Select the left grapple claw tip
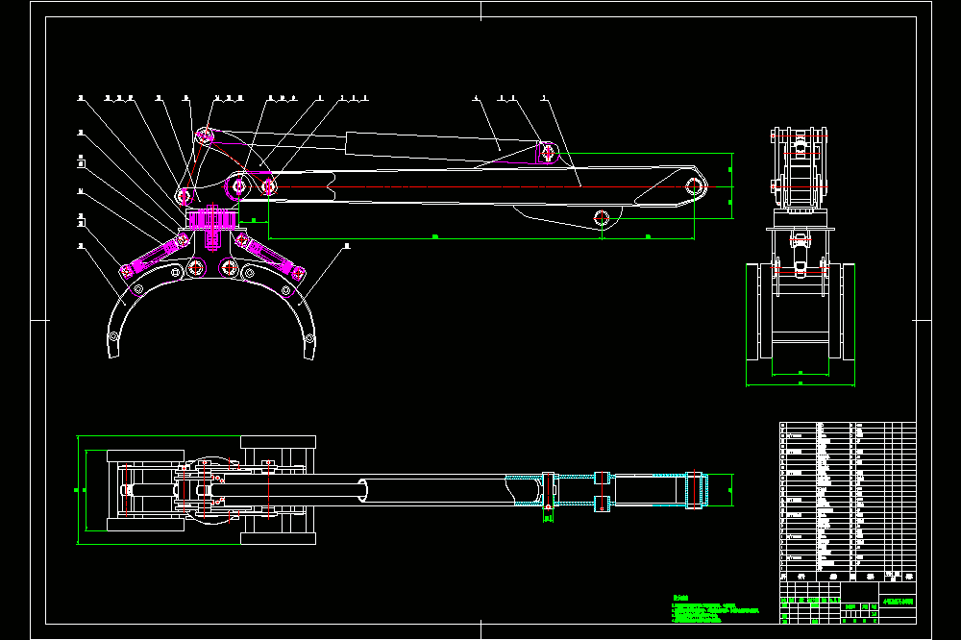The width and height of the screenshot is (961, 640). 114,352
